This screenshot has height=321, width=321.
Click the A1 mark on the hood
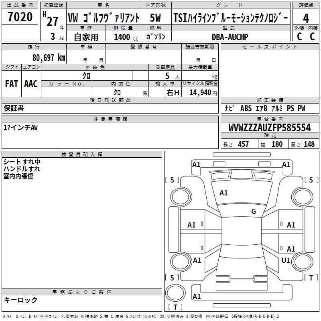tap(223, 193)
